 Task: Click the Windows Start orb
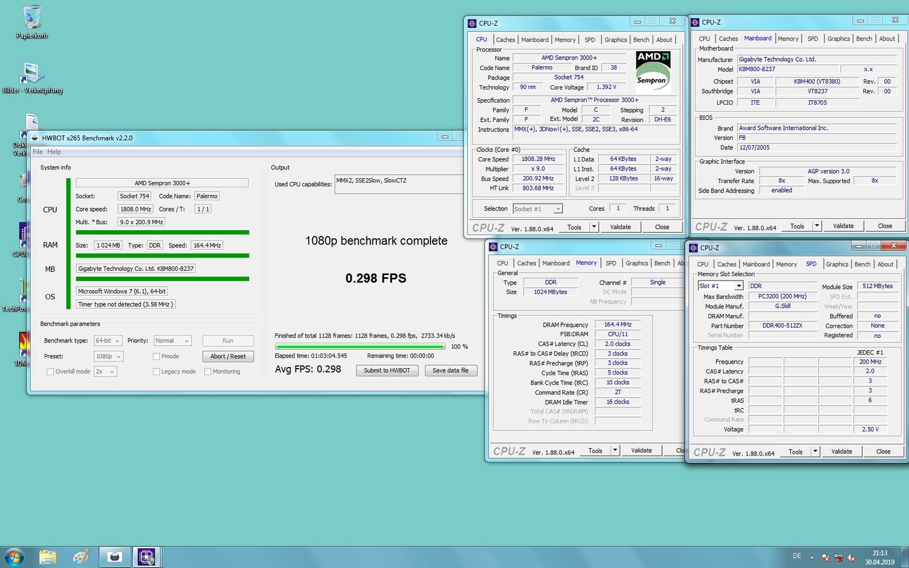14,557
